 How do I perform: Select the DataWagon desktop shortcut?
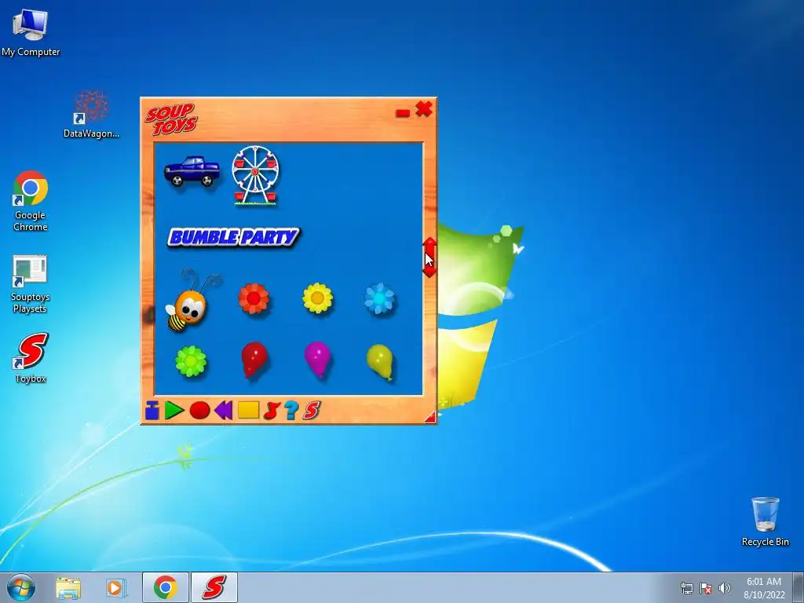click(91, 114)
